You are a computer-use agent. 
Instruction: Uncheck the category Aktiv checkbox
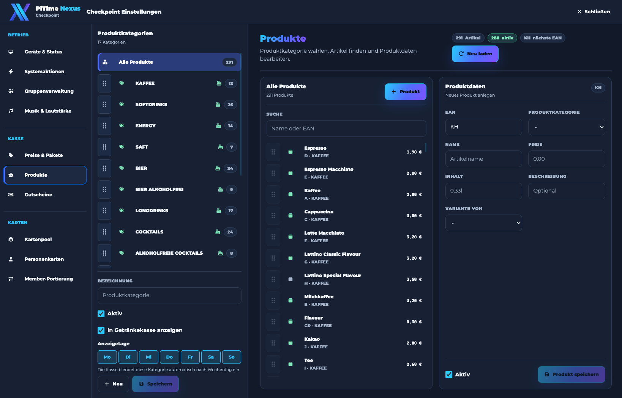point(101,314)
